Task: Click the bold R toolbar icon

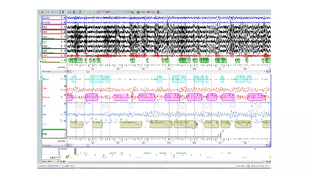Action: click(63, 12)
